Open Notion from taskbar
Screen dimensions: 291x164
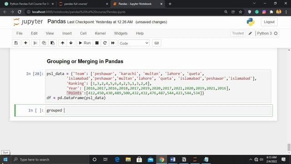point(184,159)
